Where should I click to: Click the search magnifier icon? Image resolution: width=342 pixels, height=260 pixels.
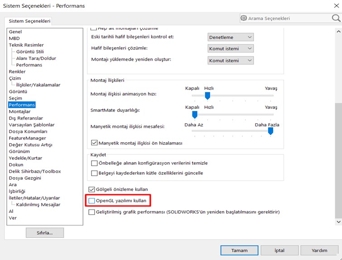point(336,18)
